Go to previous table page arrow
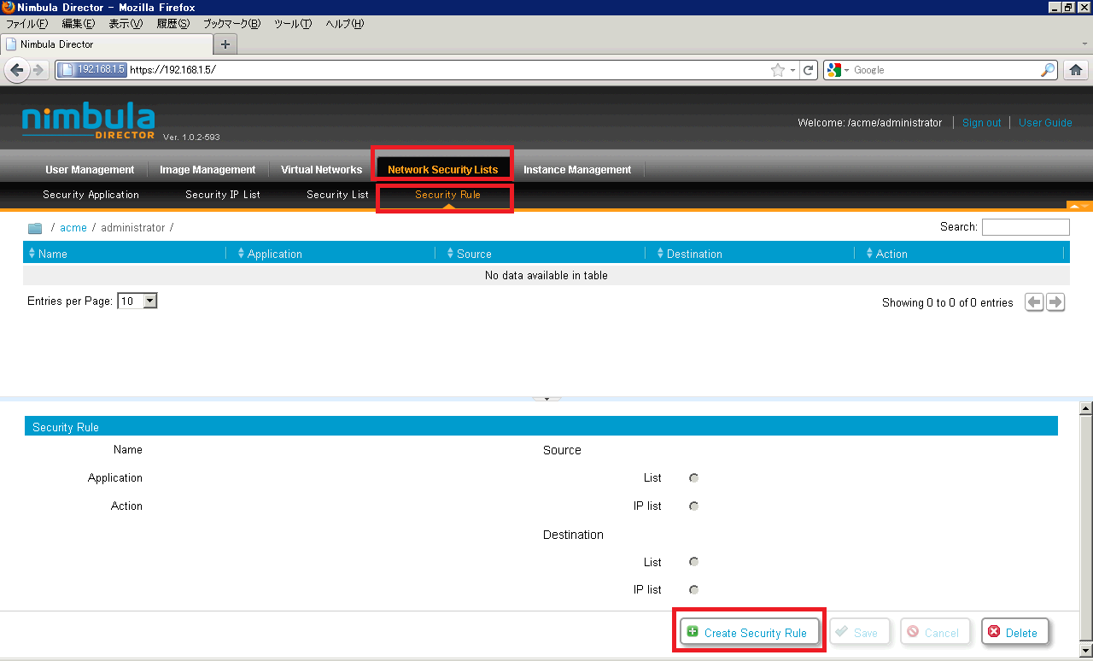The height and width of the screenshot is (661, 1093). tap(1034, 302)
